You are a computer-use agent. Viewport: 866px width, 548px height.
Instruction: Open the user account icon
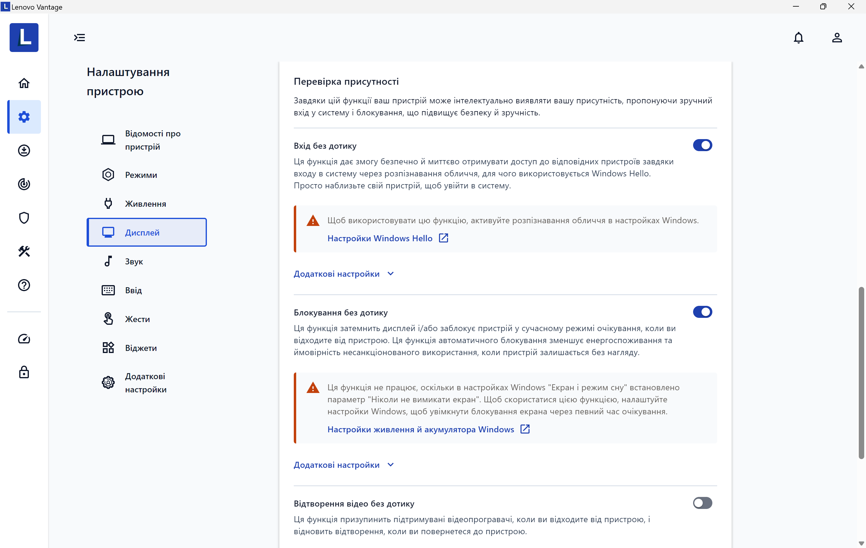point(837,38)
